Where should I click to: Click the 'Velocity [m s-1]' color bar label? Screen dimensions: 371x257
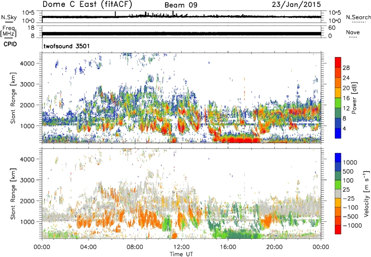point(366,193)
